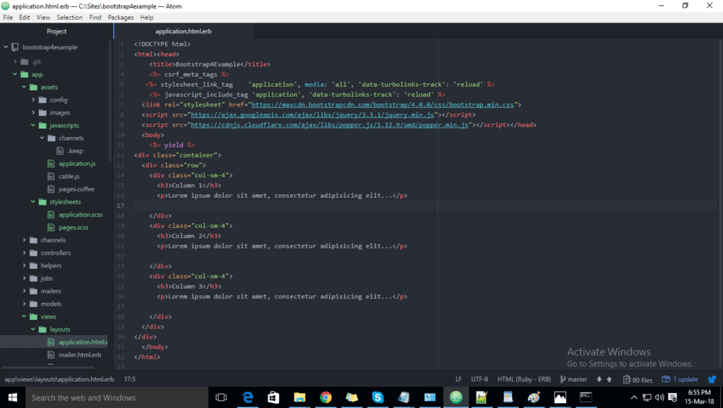Click the jQuery googleapis script URL
Screen dimensions: 723x408
tap(313, 115)
